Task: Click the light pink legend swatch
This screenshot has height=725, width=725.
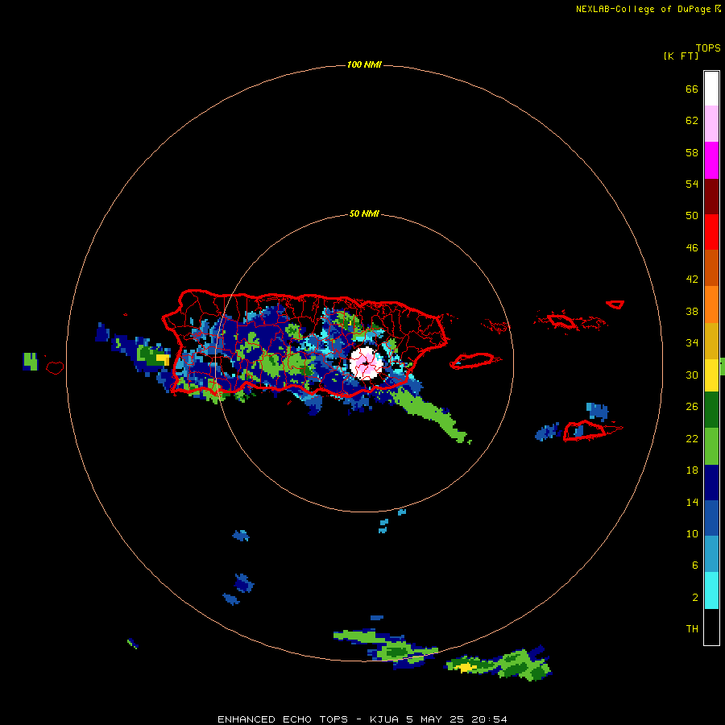Action: [711, 124]
